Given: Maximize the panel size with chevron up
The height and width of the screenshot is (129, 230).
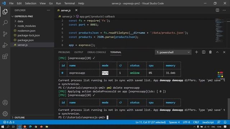Looking at the screenshot, I should pyautogui.click(x=217, y=52).
